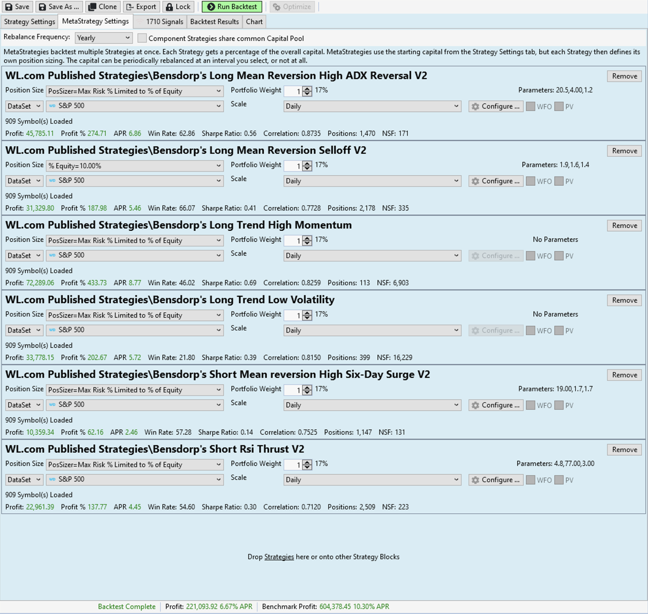Click Portfolio Weight field for Long Trend Low Volatility
Viewport: 648px width, 614px height.
293,315
